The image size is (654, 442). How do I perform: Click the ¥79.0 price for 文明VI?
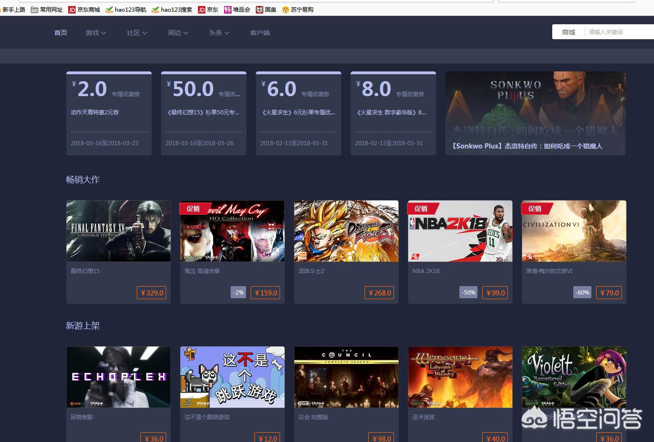click(609, 293)
